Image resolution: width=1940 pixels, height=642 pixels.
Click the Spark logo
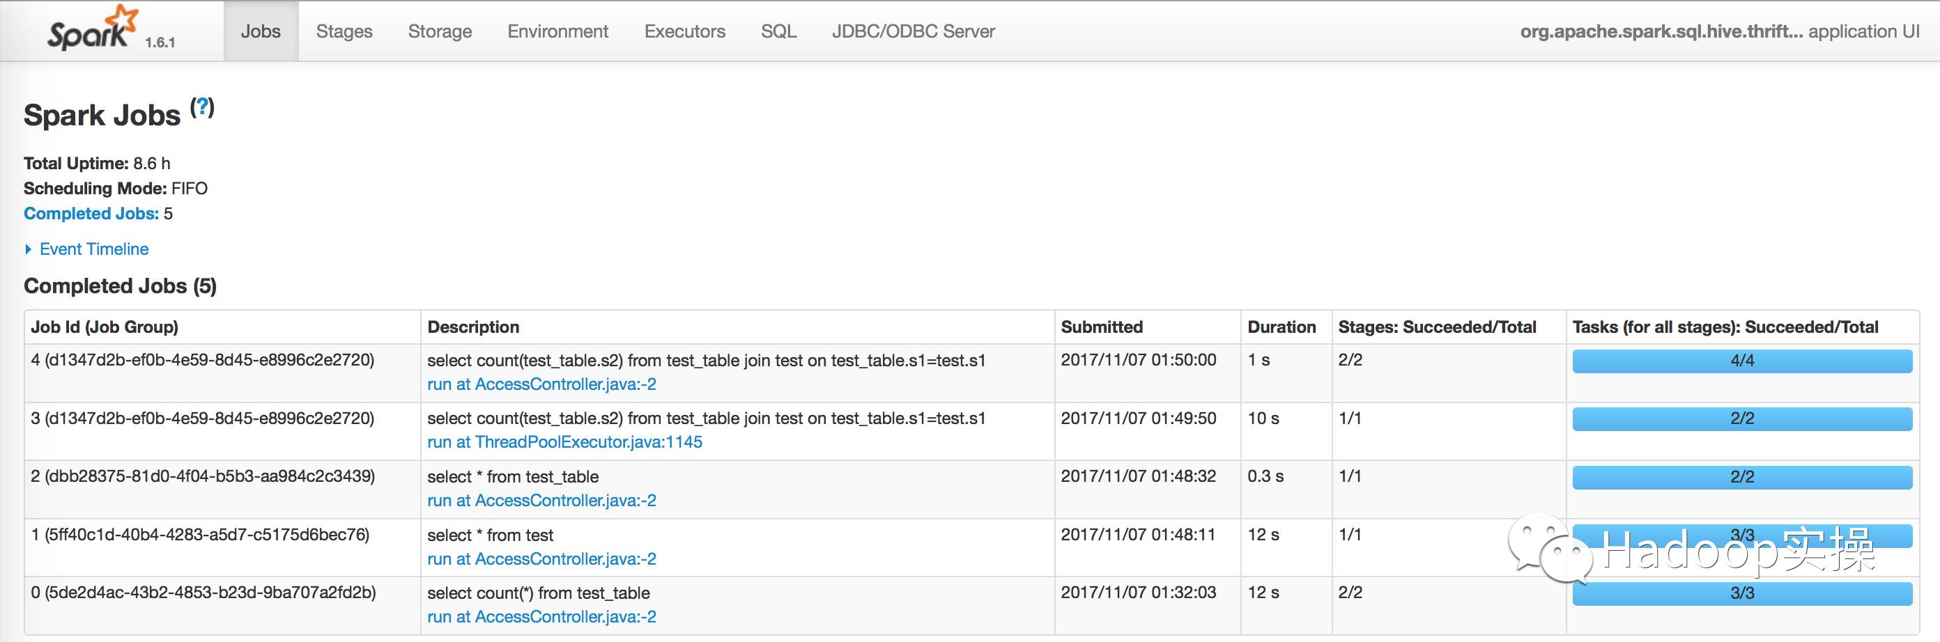[93, 29]
